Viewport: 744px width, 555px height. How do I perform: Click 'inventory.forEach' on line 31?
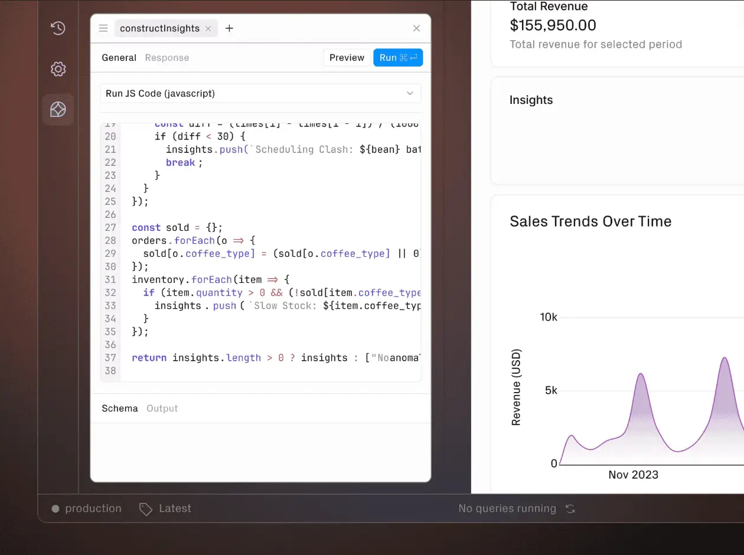point(181,279)
